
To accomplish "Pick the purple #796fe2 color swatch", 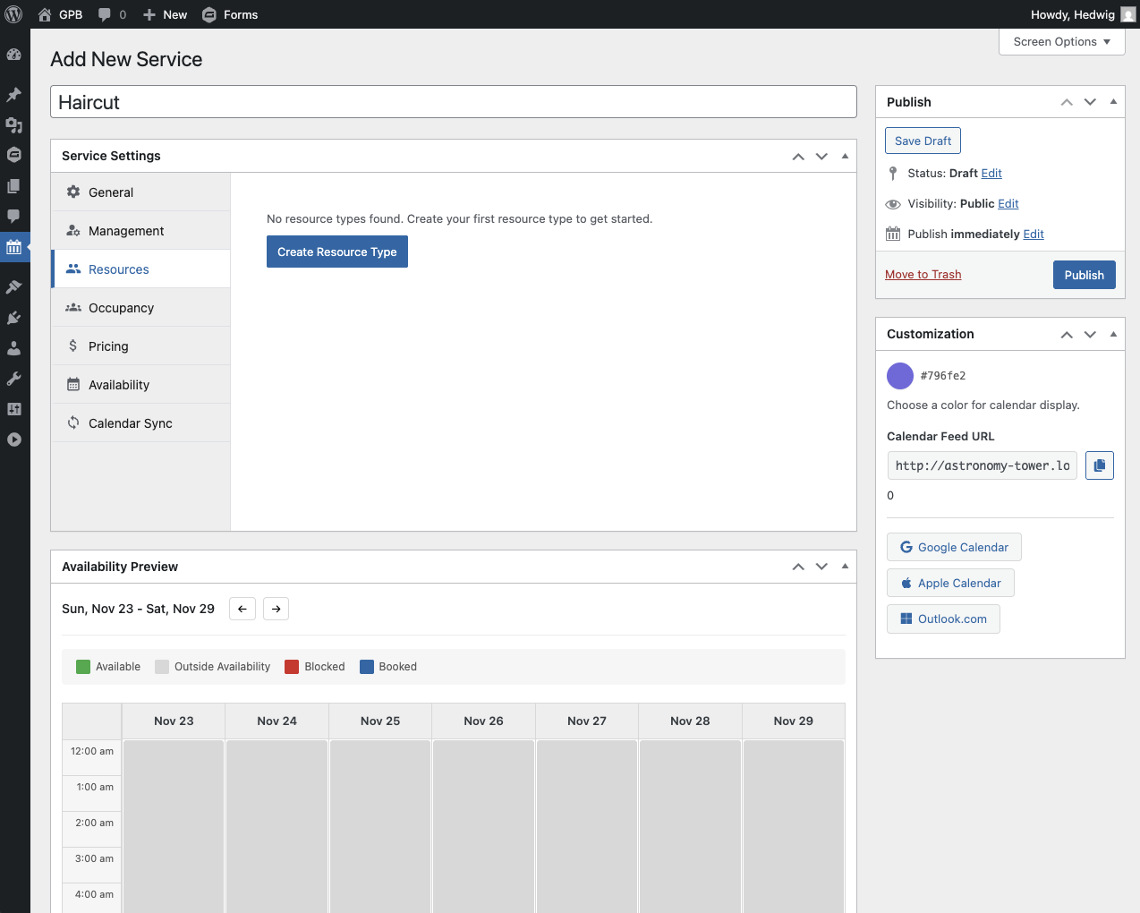I will (899, 376).
